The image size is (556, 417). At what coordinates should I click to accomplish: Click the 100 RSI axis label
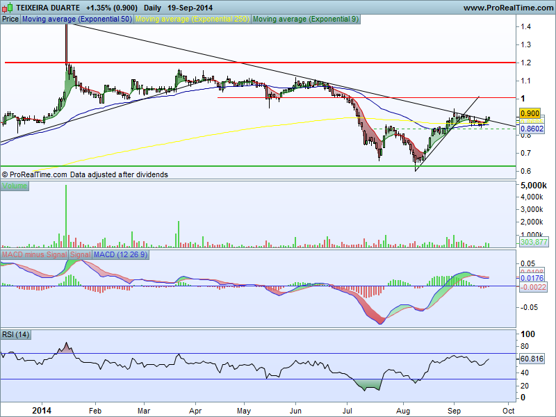pyautogui.click(x=528, y=334)
